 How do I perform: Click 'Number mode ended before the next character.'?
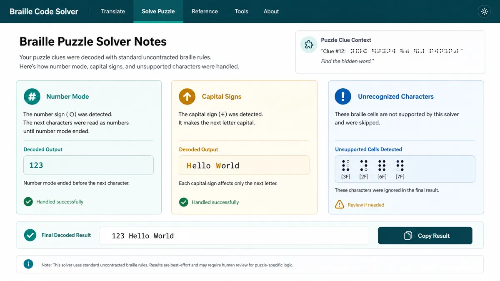77,183
